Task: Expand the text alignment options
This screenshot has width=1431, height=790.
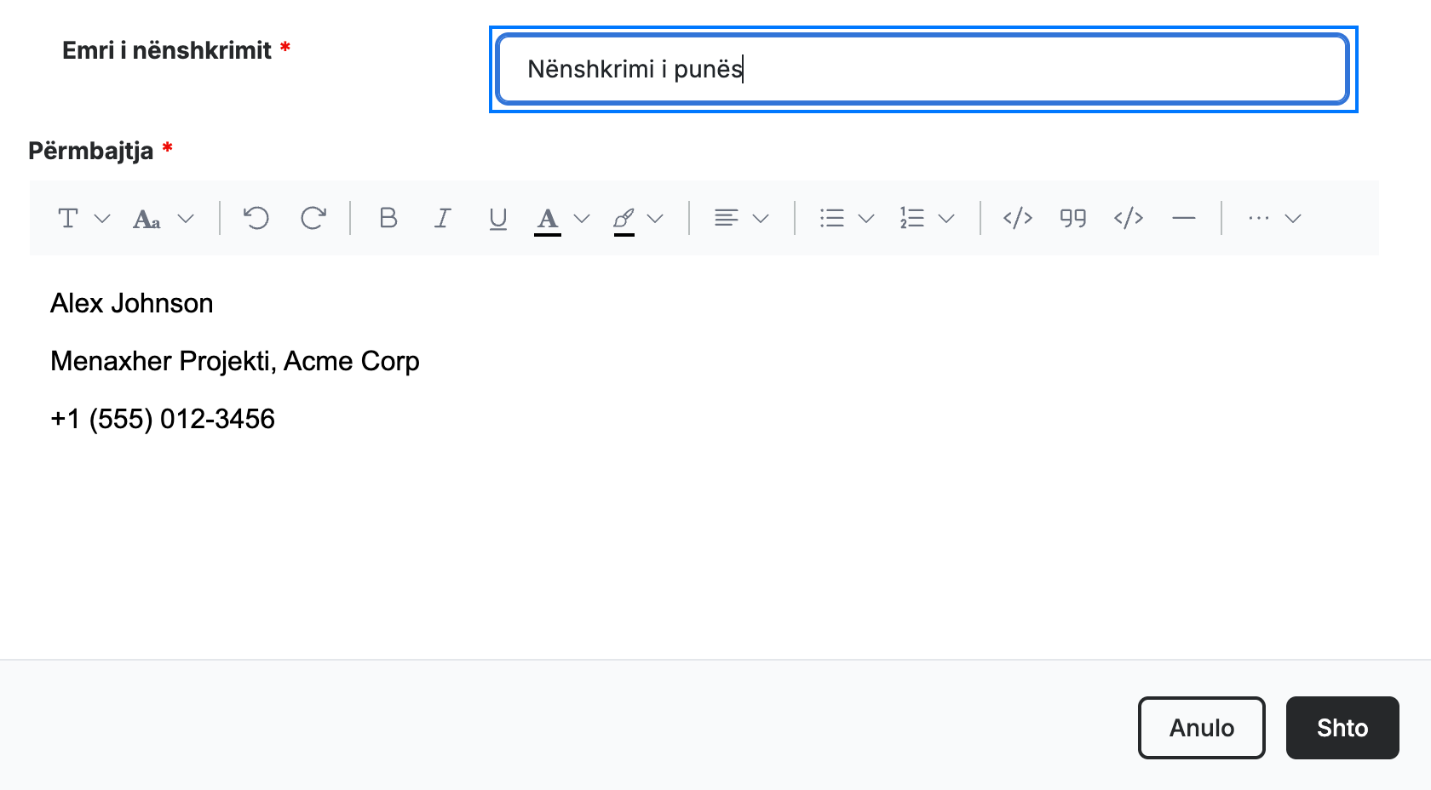Action: tap(761, 219)
